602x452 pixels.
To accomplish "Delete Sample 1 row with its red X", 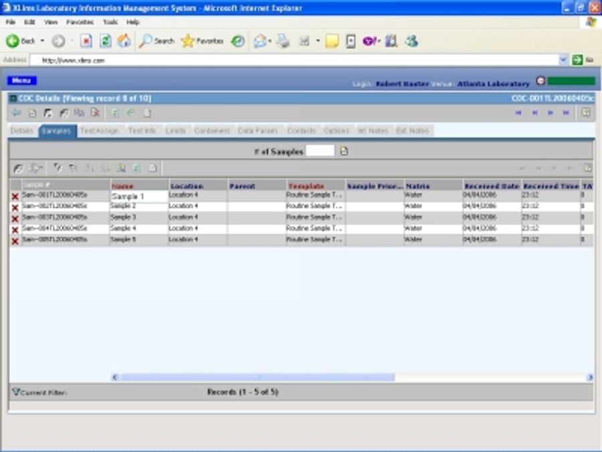I will click(x=15, y=196).
